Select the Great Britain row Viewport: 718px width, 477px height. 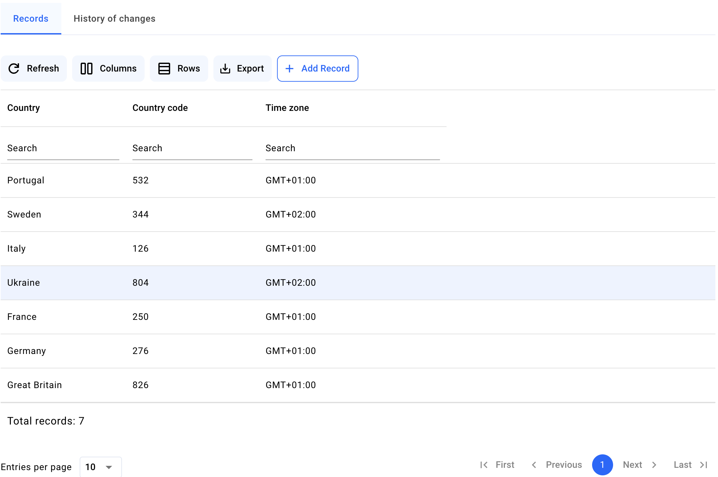[358, 385]
